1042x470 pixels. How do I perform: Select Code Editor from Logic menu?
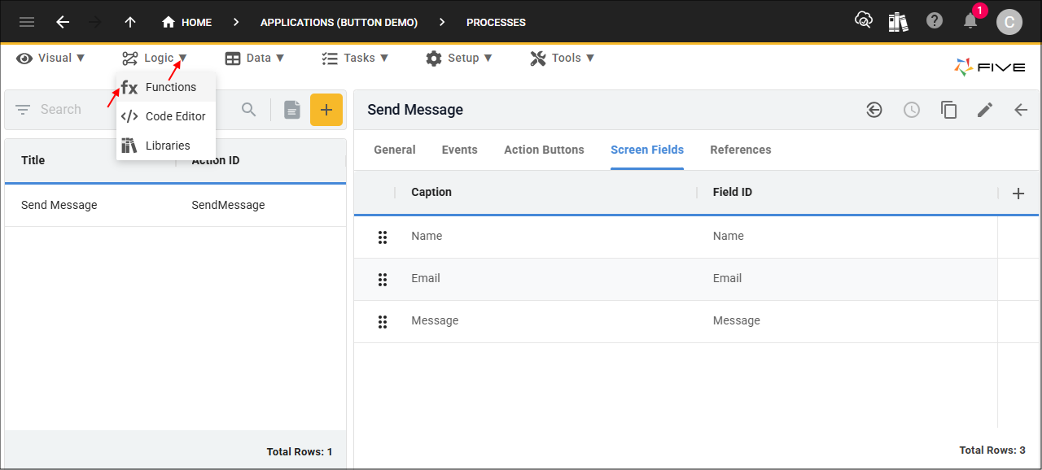pyautogui.click(x=166, y=116)
